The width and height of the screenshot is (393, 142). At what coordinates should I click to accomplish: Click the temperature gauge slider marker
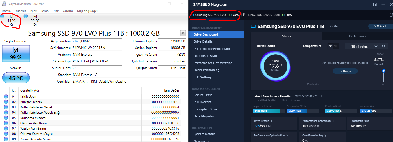383,71
